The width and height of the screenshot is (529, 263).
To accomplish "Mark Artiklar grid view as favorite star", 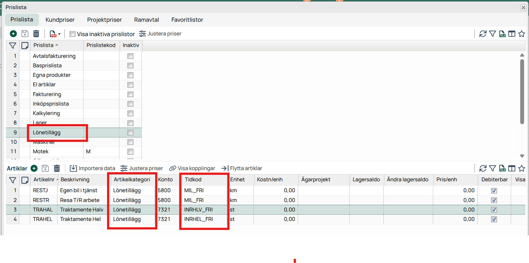I will (522, 168).
